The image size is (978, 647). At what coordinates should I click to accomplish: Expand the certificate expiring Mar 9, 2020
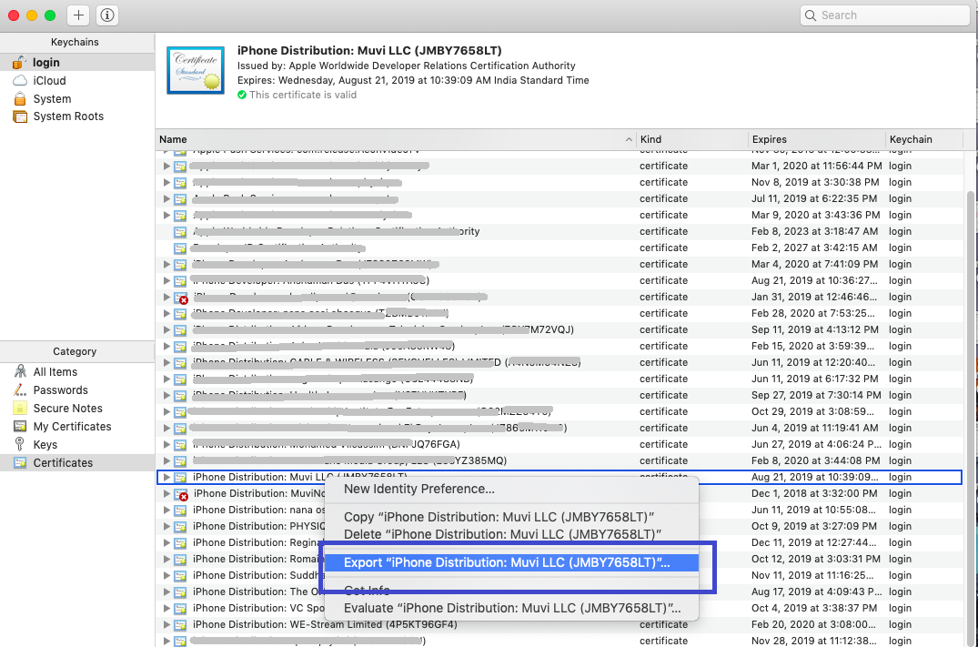(x=166, y=215)
